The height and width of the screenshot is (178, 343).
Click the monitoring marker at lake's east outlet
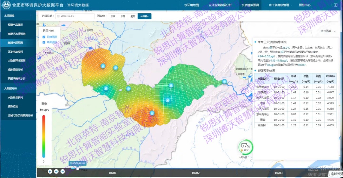pyautogui.click(x=224, y=81)
